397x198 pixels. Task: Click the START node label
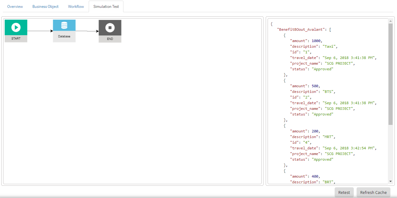pos(16,39)
